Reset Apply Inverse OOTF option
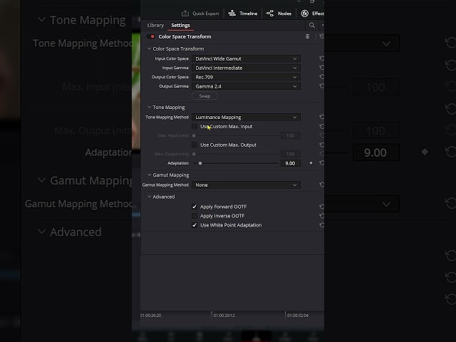 321,216
